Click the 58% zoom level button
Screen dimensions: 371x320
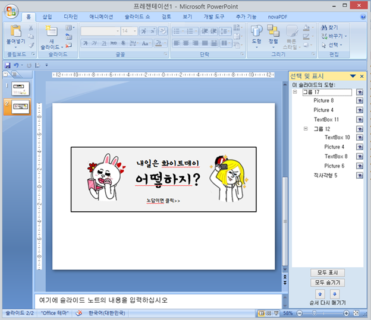click(x=288, y=313)
